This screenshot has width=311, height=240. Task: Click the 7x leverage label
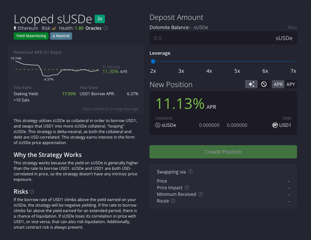click(x=293, y=71)
